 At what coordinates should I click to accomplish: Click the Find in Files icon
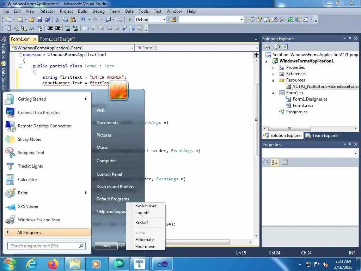point(173,20)
